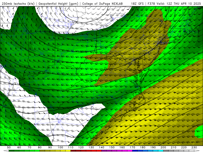Click the right arrow end of color bar
Viewport: 203px width, 152px height.
click(197, 150)
